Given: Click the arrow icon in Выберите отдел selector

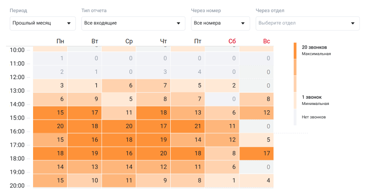Looking at the screenshot, I should click(353, 23).
